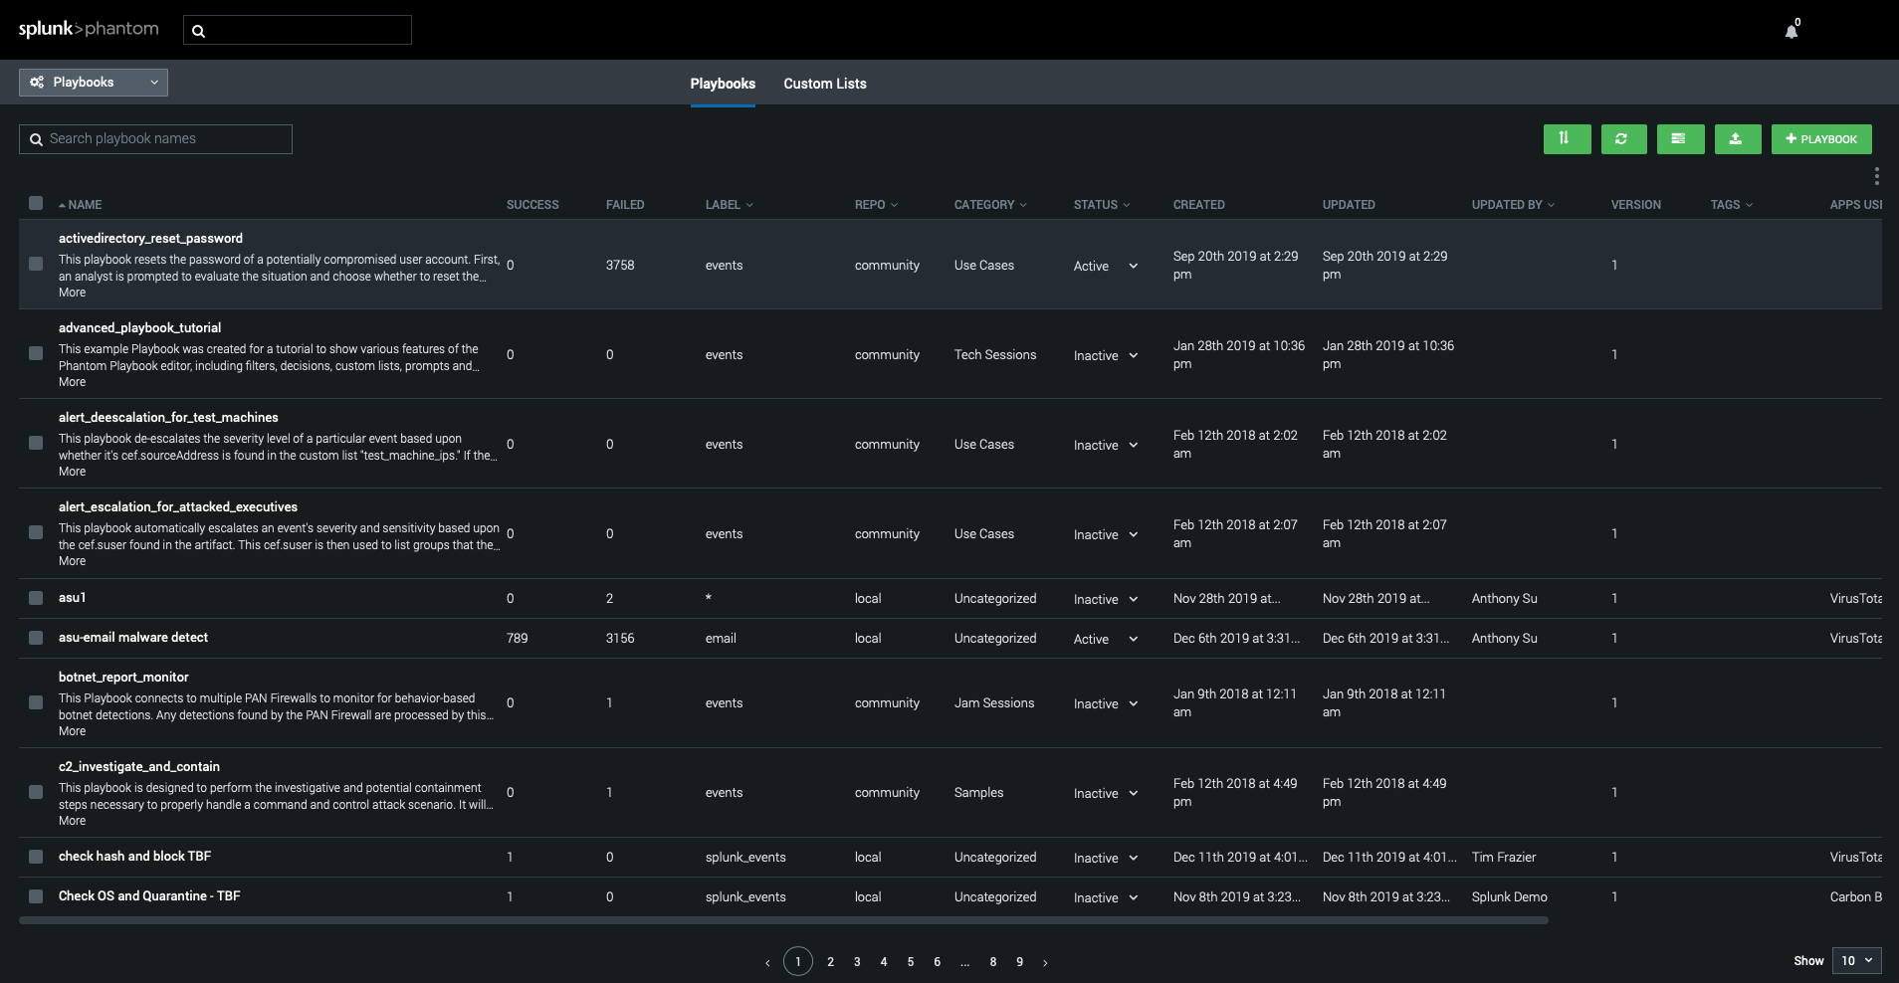
Task: Open the alert_escalation_for_attacked_executives playbook
Action: (178, 507)
